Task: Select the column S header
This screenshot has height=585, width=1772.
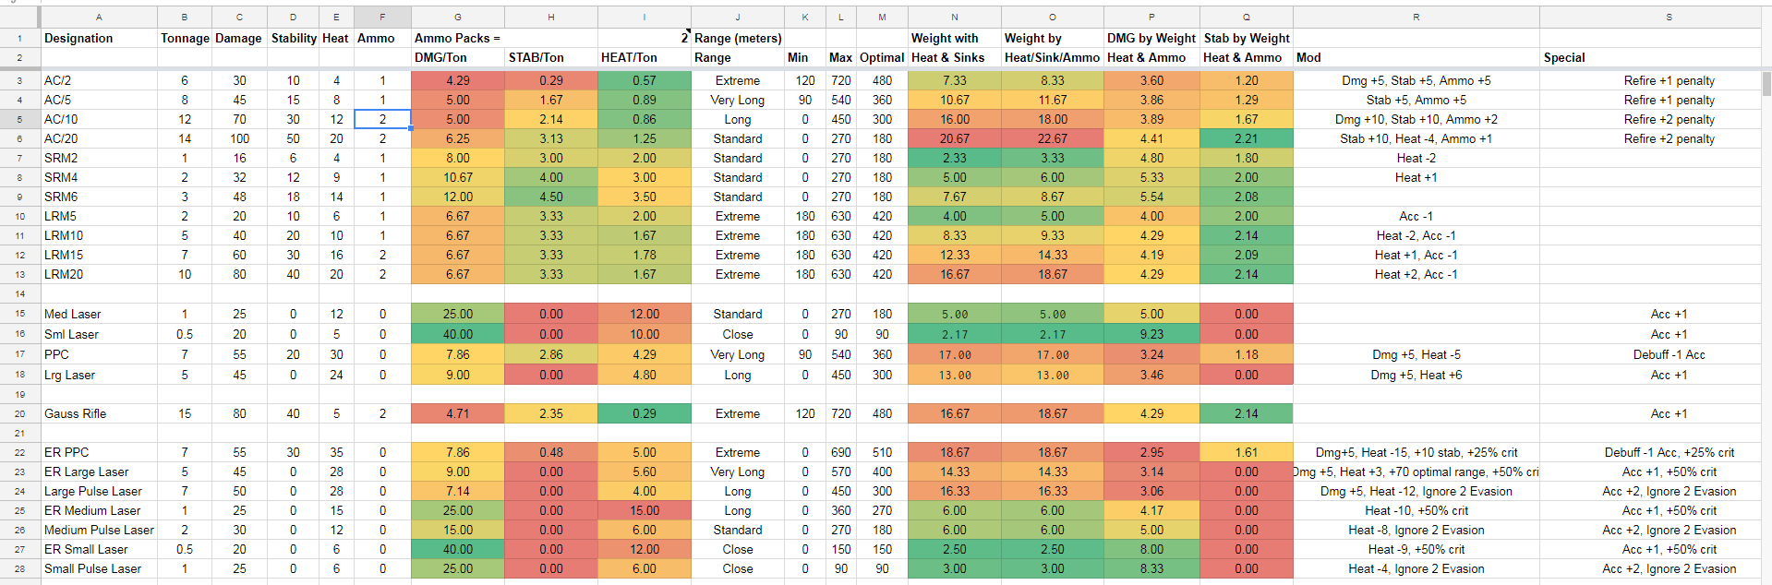Action: click(x=1669, y=17)
